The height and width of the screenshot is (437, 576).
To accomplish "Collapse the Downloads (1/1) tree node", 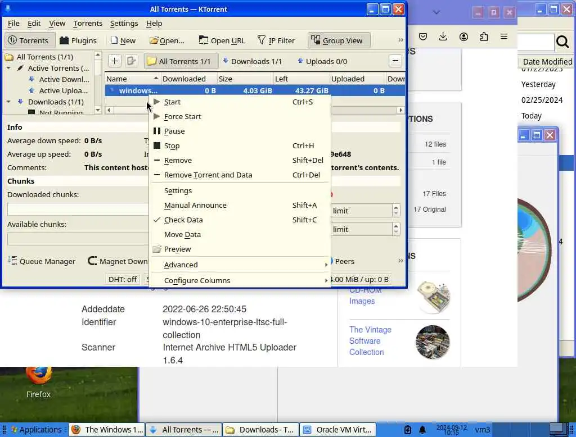I will click(8, 102).
